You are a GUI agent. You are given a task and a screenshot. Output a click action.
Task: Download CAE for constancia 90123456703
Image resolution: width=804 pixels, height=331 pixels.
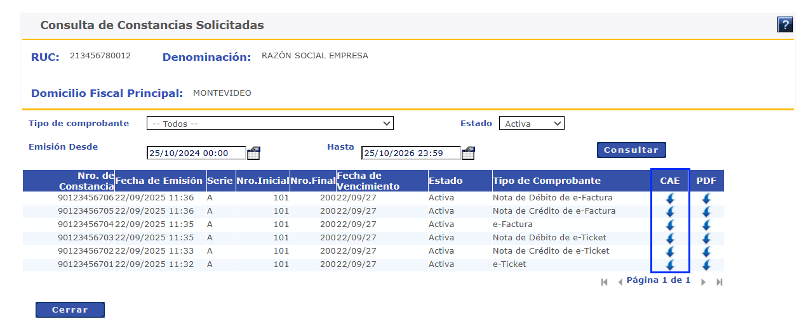pyautogui.click(x=670, y=238)
